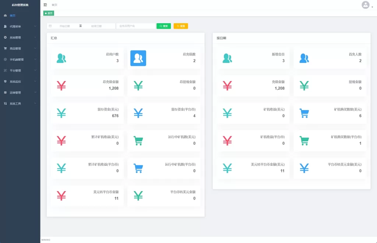Click the green yen icon for 总提现金额
The width and height of the screenshot is (377, 243).
pyautogui.click(x=138, y=85)
